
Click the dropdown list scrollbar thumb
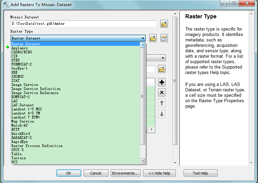click(143, 96)
